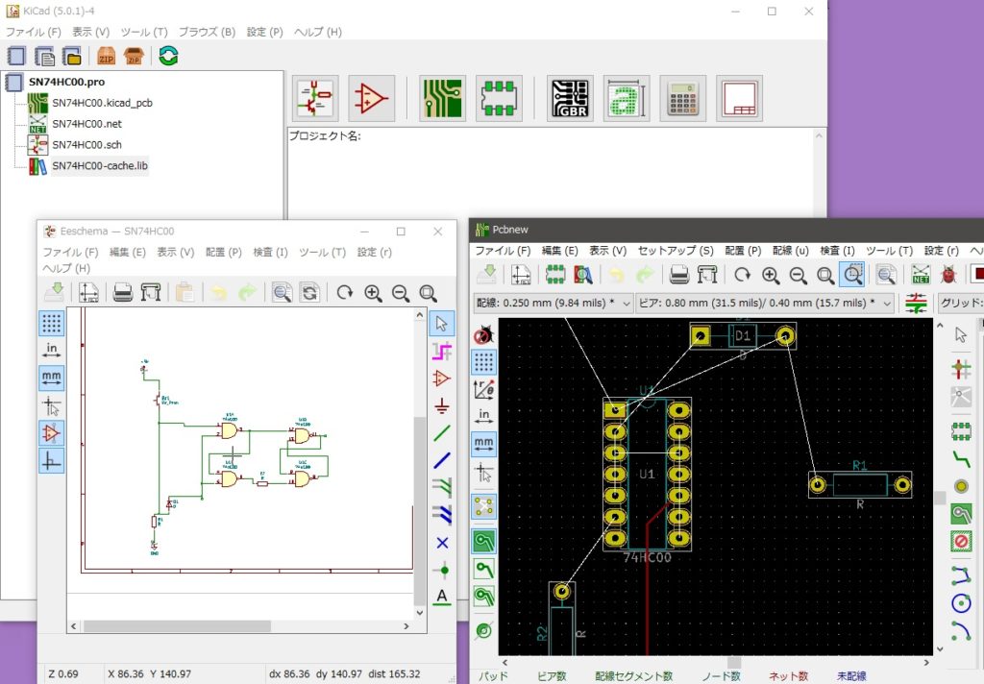Click the print icon in Eeschema toolbar

coord(123,293)
